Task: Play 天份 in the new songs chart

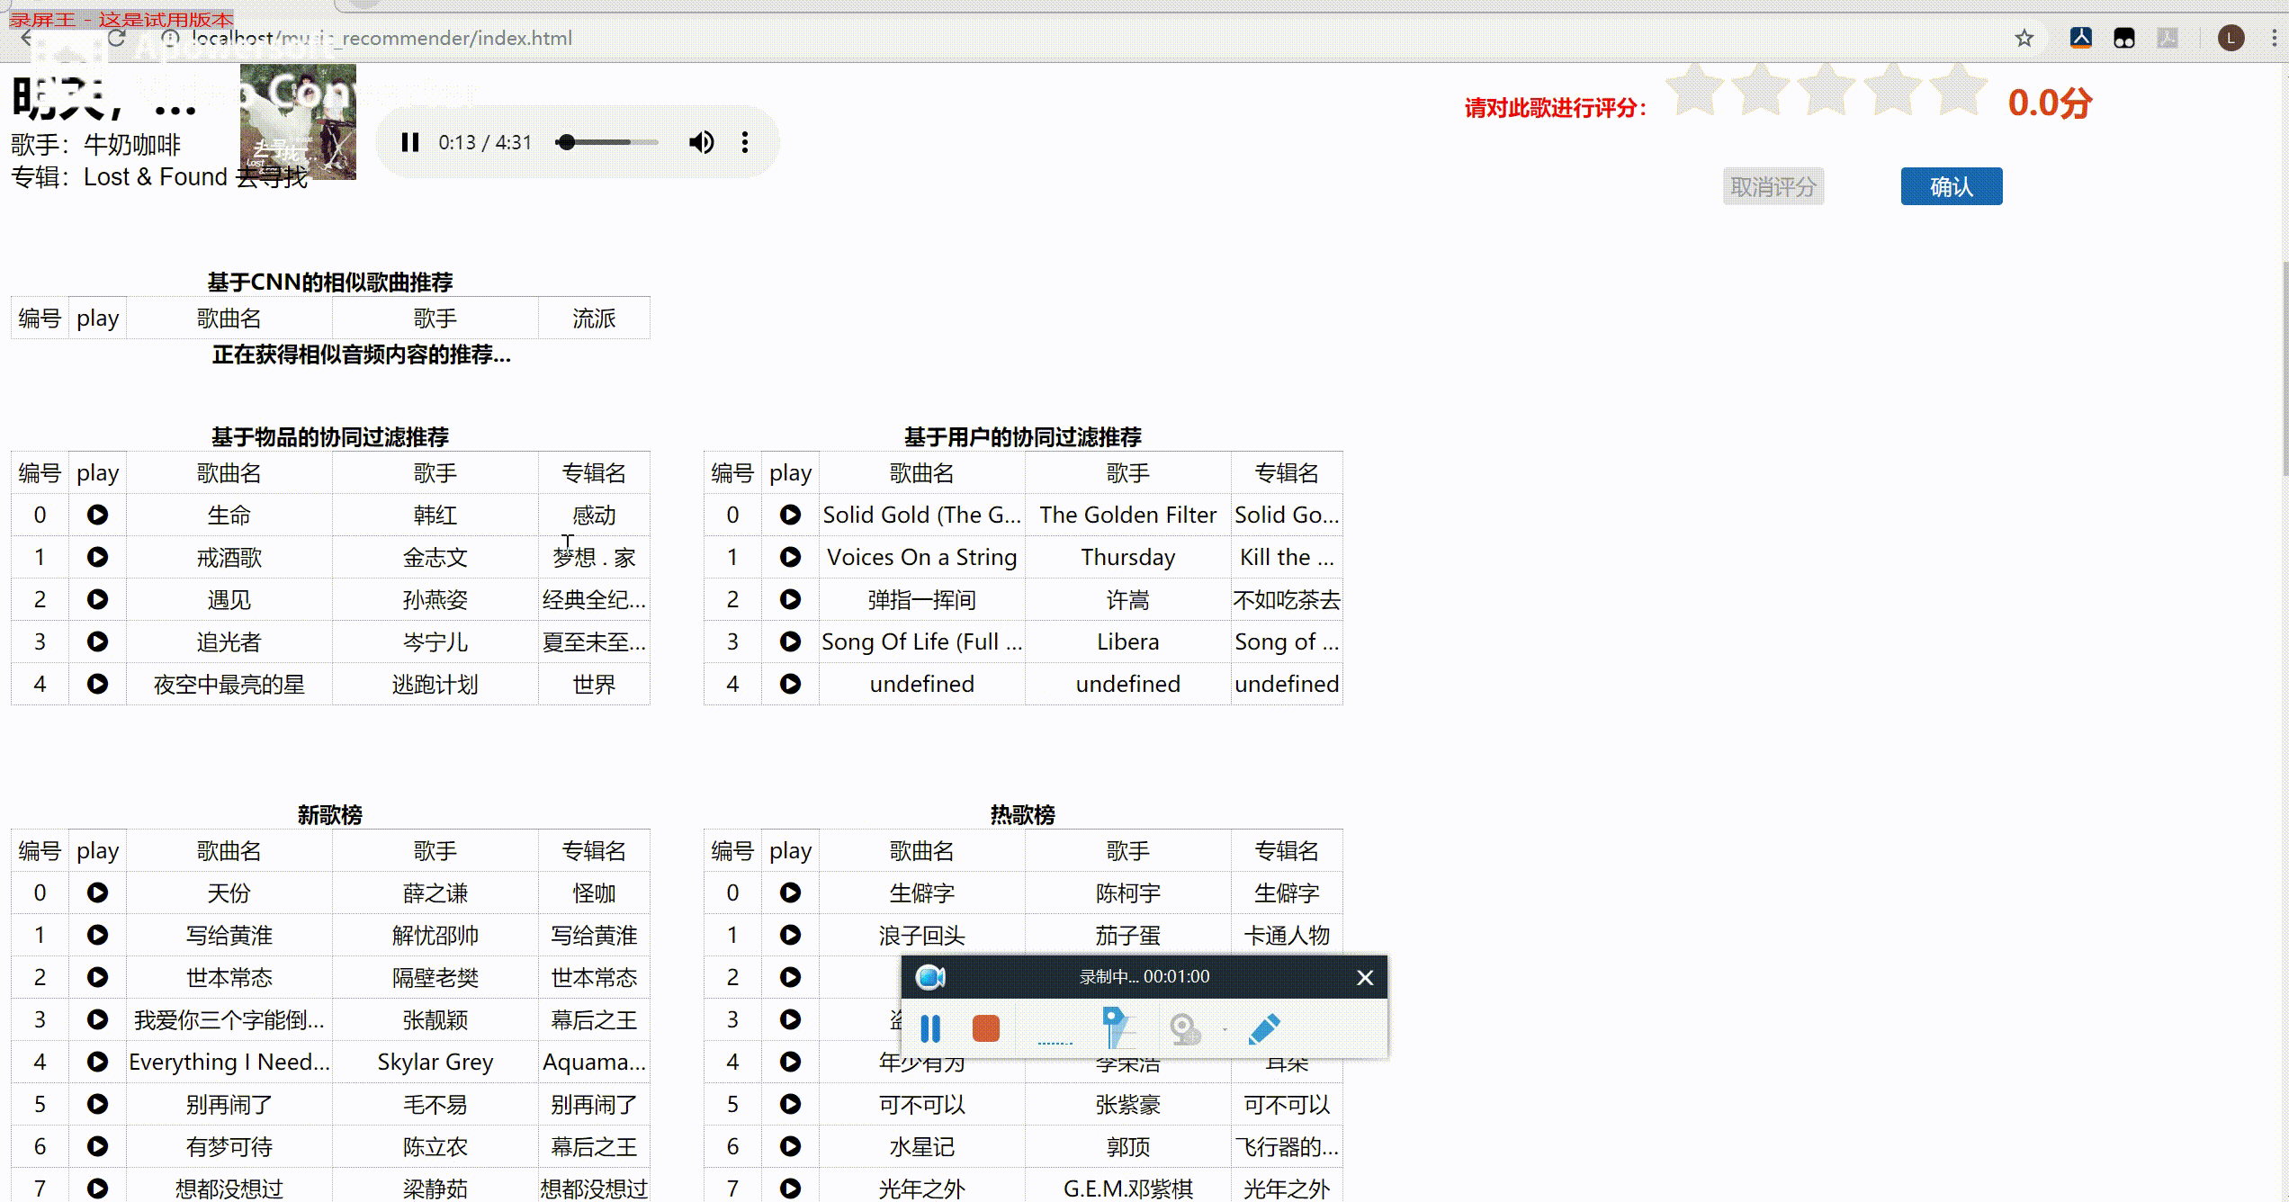Action: point(97,893)
